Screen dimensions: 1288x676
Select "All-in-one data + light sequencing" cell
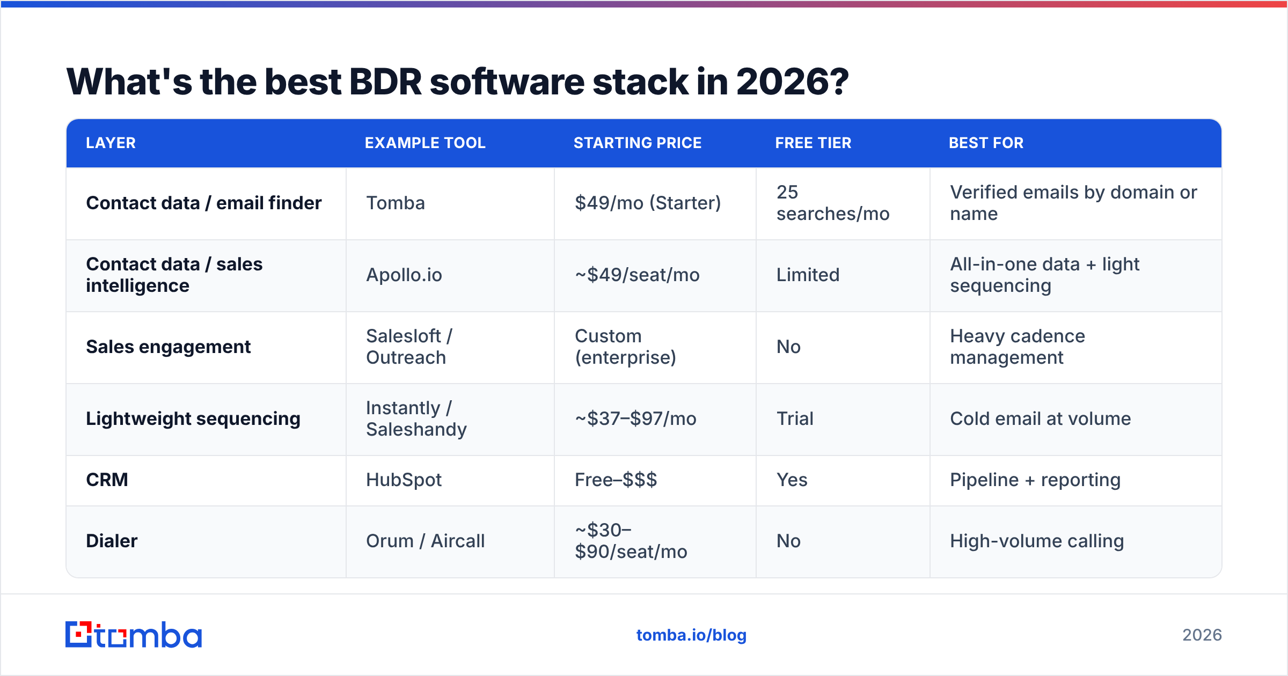1076,275
